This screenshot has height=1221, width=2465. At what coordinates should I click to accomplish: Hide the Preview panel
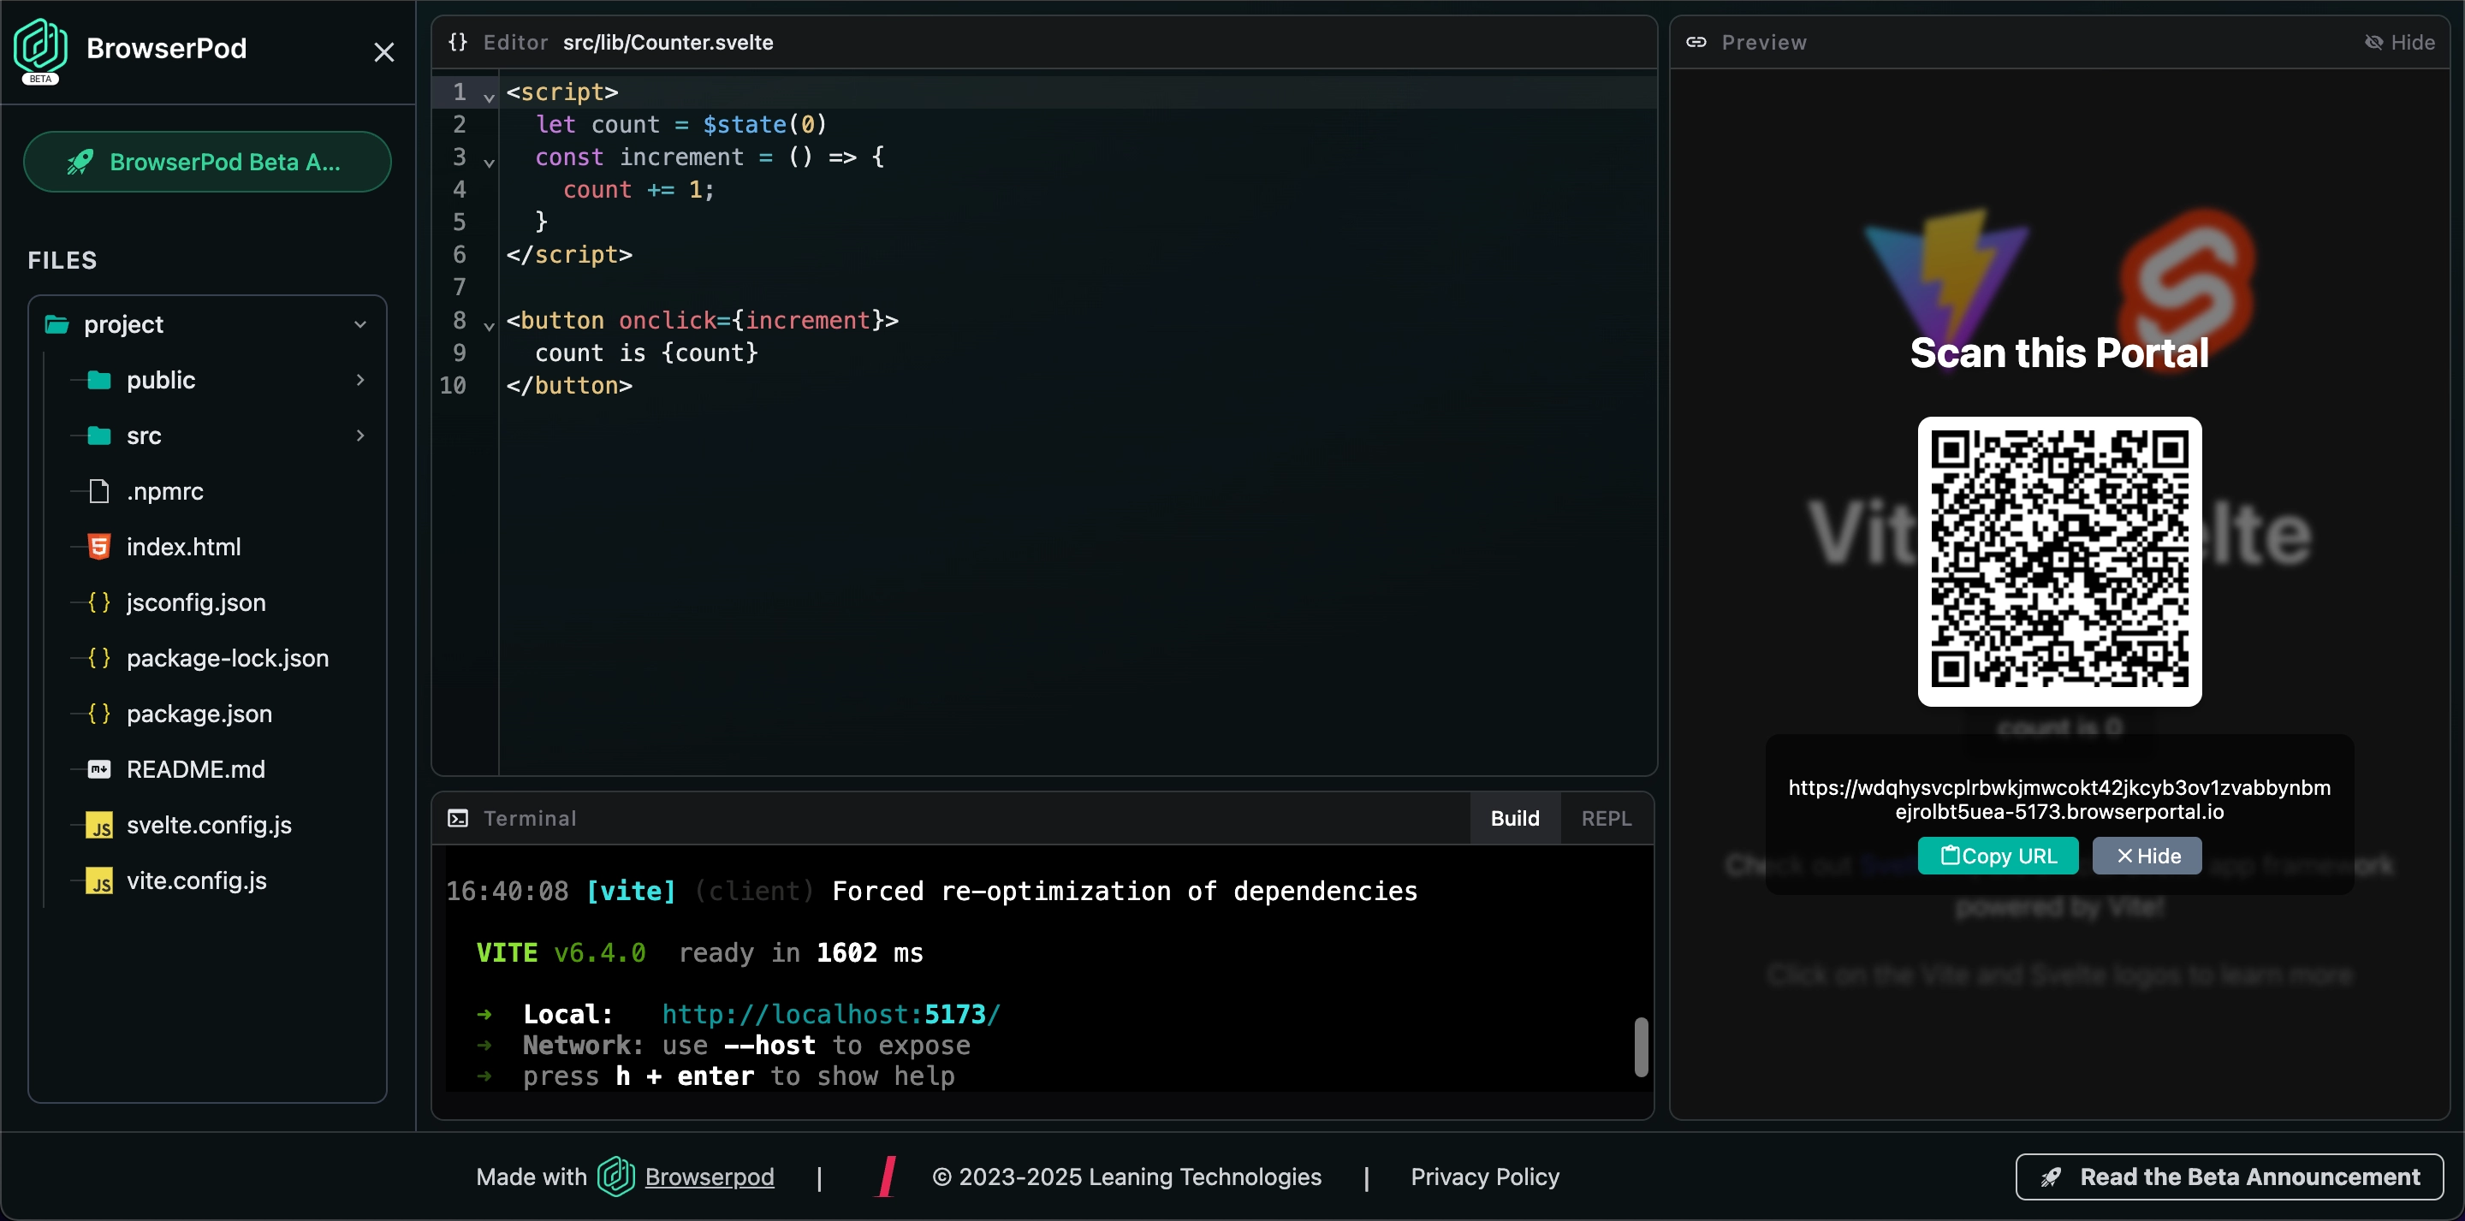2399,42
